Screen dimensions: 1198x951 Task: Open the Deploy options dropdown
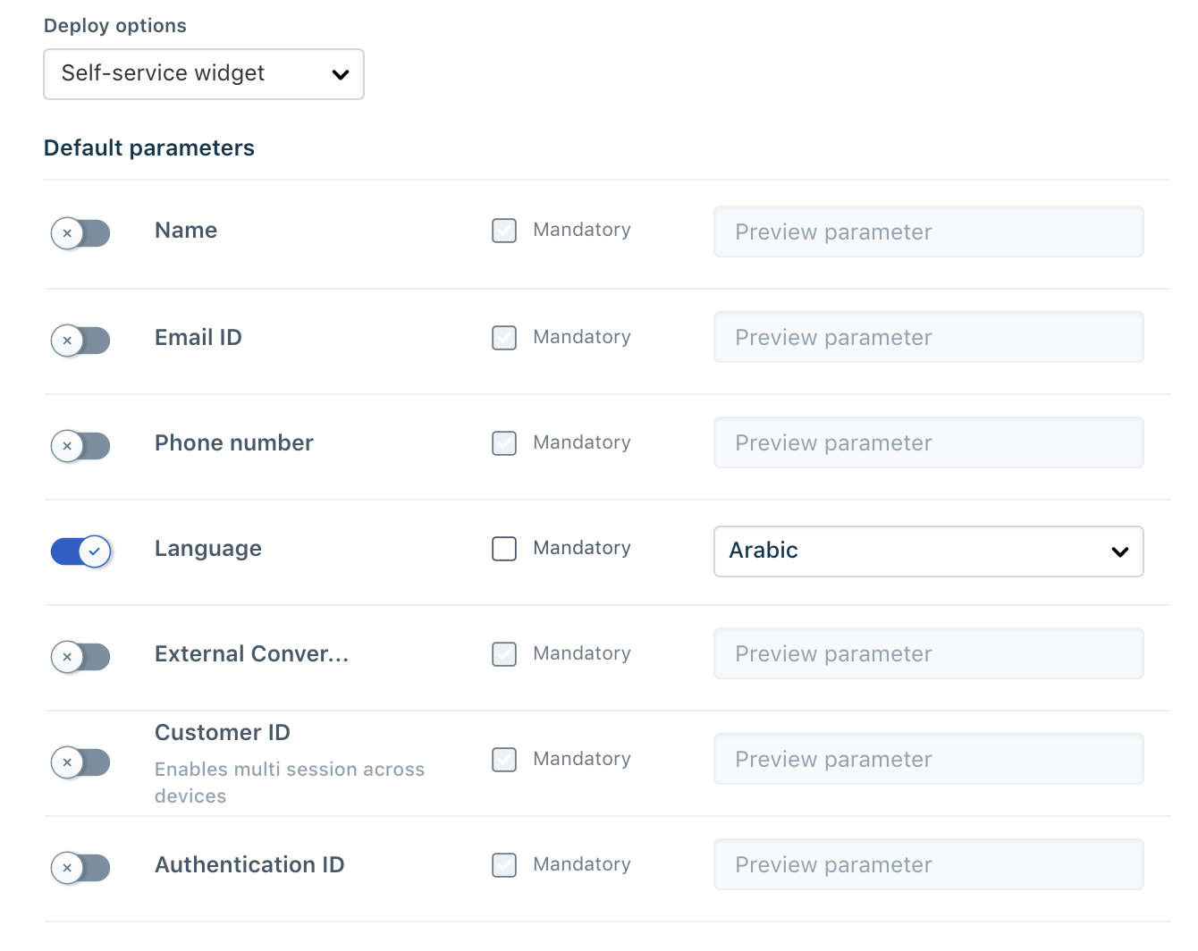tap(203, 74)
